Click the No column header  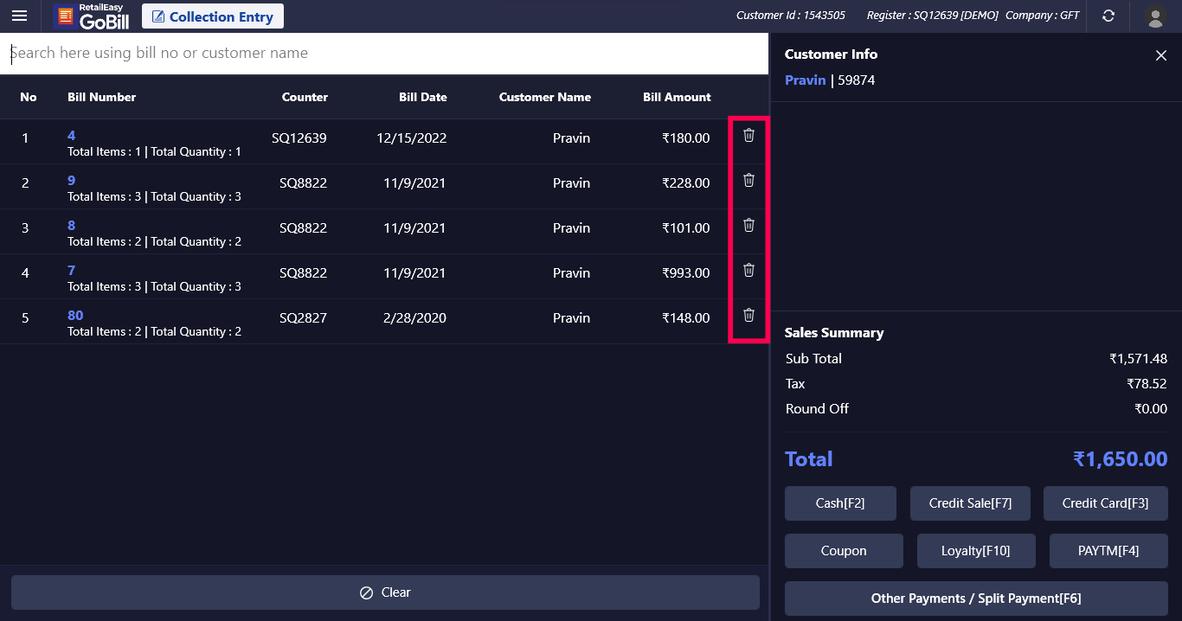(x=29, y=97)
